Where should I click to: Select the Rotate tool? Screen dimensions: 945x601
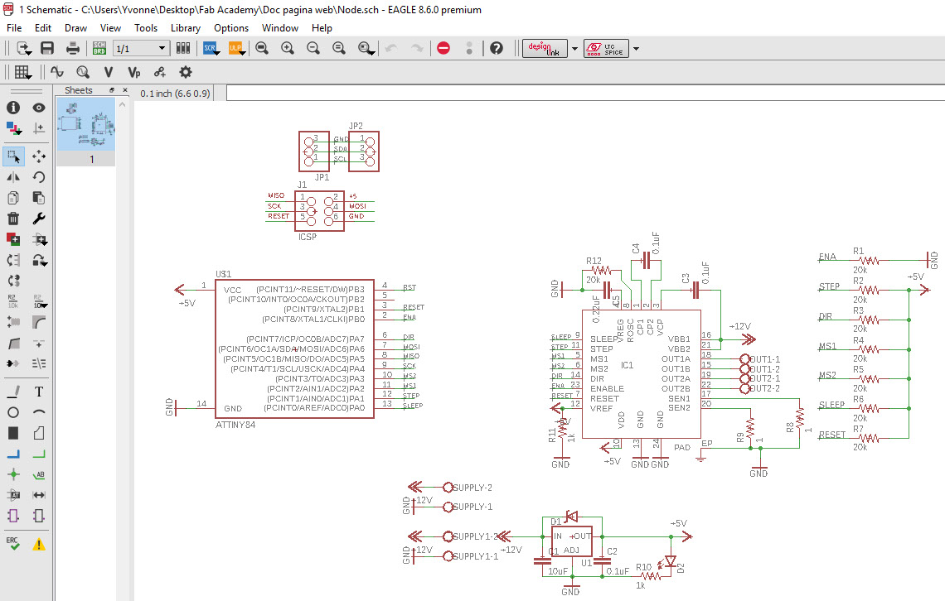pos(39,177)
